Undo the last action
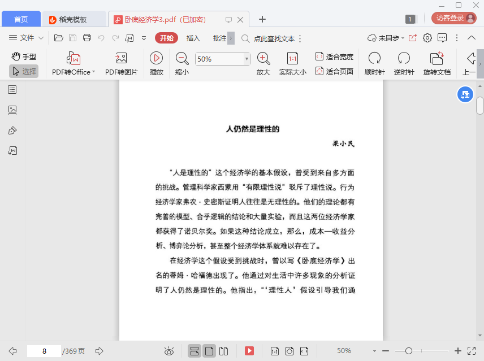Image resolution: width=484 pixels, height=361 pixels. pos(101,38)
